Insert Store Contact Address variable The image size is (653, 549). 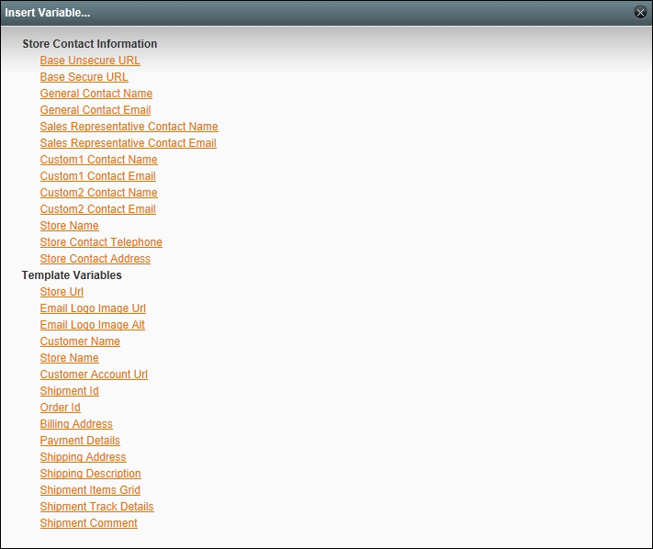coord(96,259)
